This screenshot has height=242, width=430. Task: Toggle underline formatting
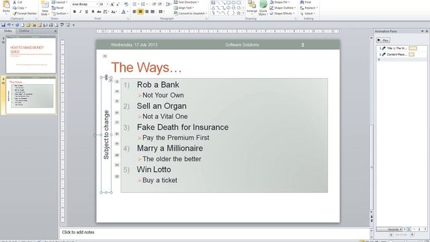coord(87,11)
